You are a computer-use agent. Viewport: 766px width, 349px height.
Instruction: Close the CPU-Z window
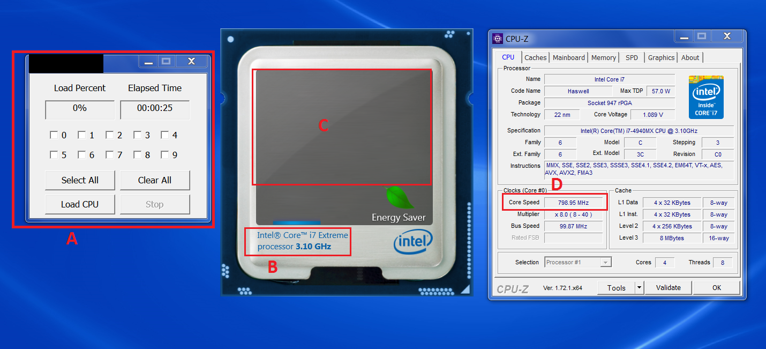[726, 36]
